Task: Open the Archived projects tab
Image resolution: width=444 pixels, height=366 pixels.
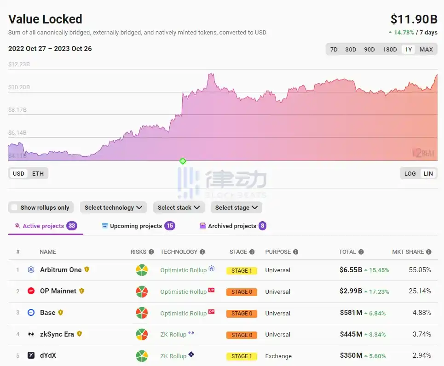Action: 232,226
